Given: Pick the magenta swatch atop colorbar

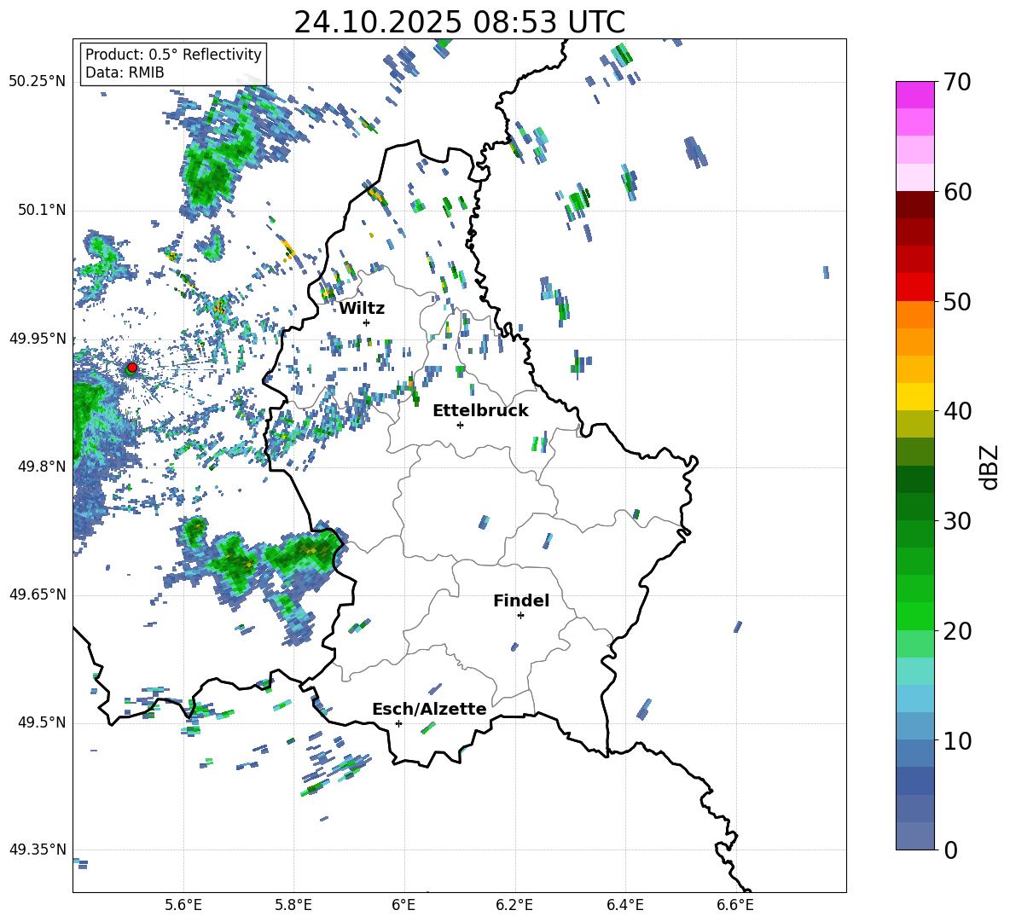Looking at the screenshot, I should 915,95.
